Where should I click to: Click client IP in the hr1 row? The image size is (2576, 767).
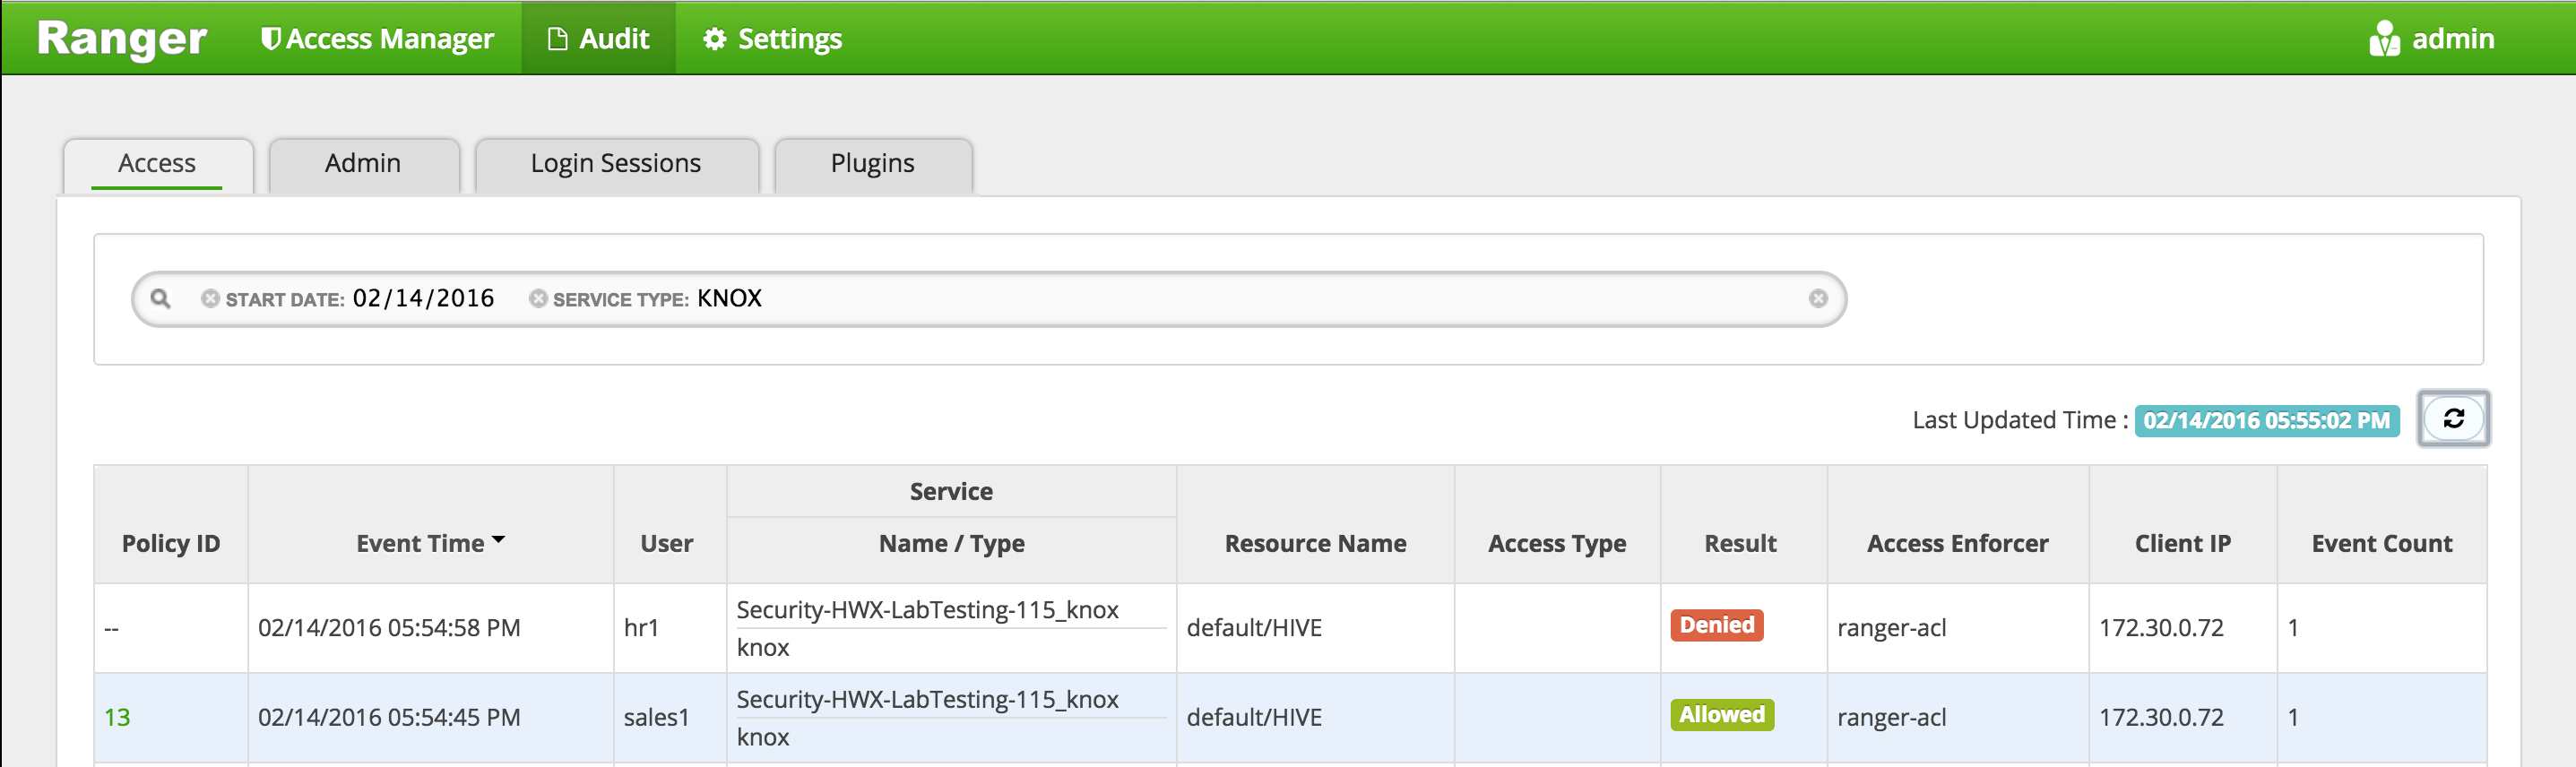pyautogui.click(x=2161, y=628)
